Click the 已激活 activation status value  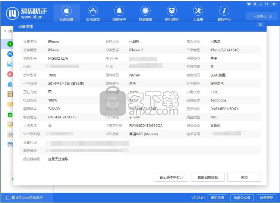pyautogui.click(x=215, y=42)
